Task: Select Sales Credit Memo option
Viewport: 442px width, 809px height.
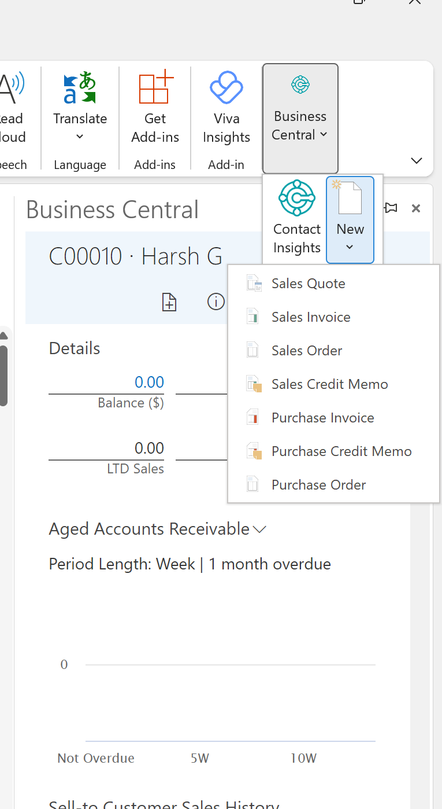Action: [x=329, y=384]
